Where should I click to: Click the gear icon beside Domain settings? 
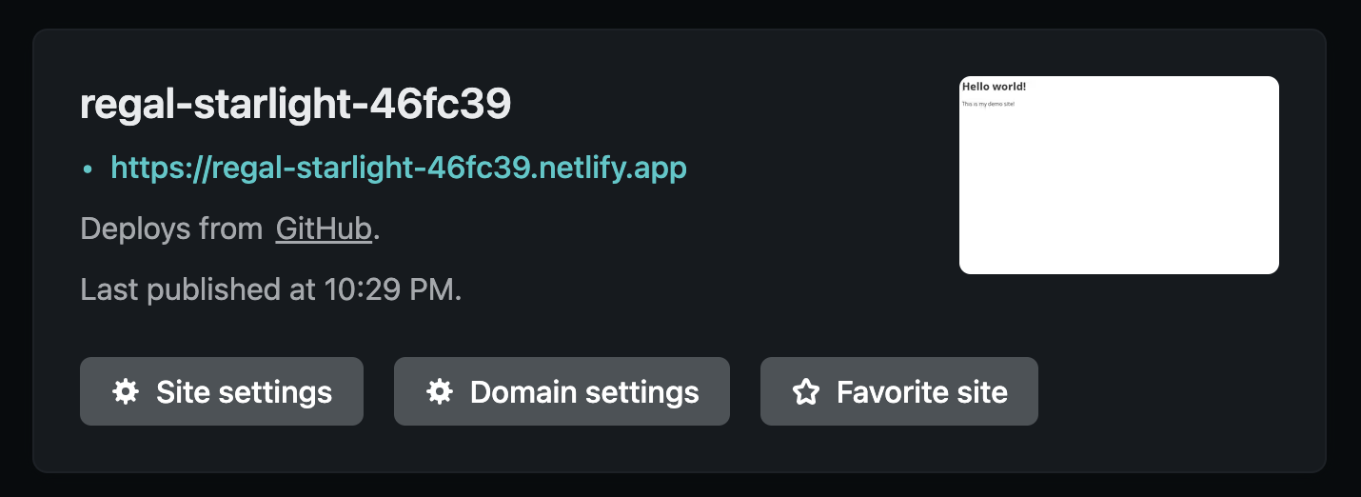439,391
